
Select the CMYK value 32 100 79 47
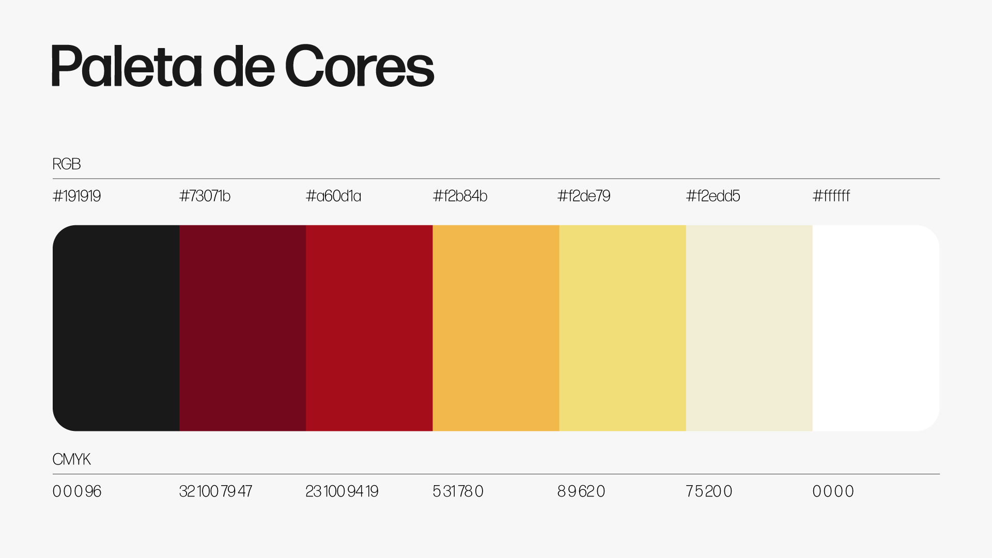click(215, 491)
